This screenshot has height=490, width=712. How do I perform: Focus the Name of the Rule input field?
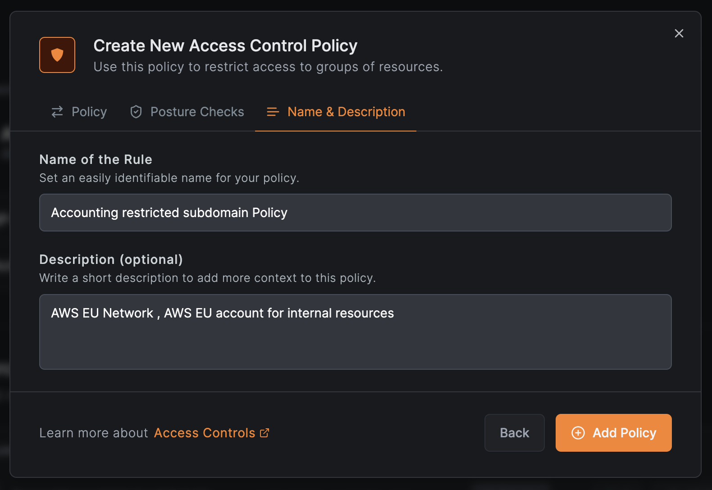(x=355, y=213)
